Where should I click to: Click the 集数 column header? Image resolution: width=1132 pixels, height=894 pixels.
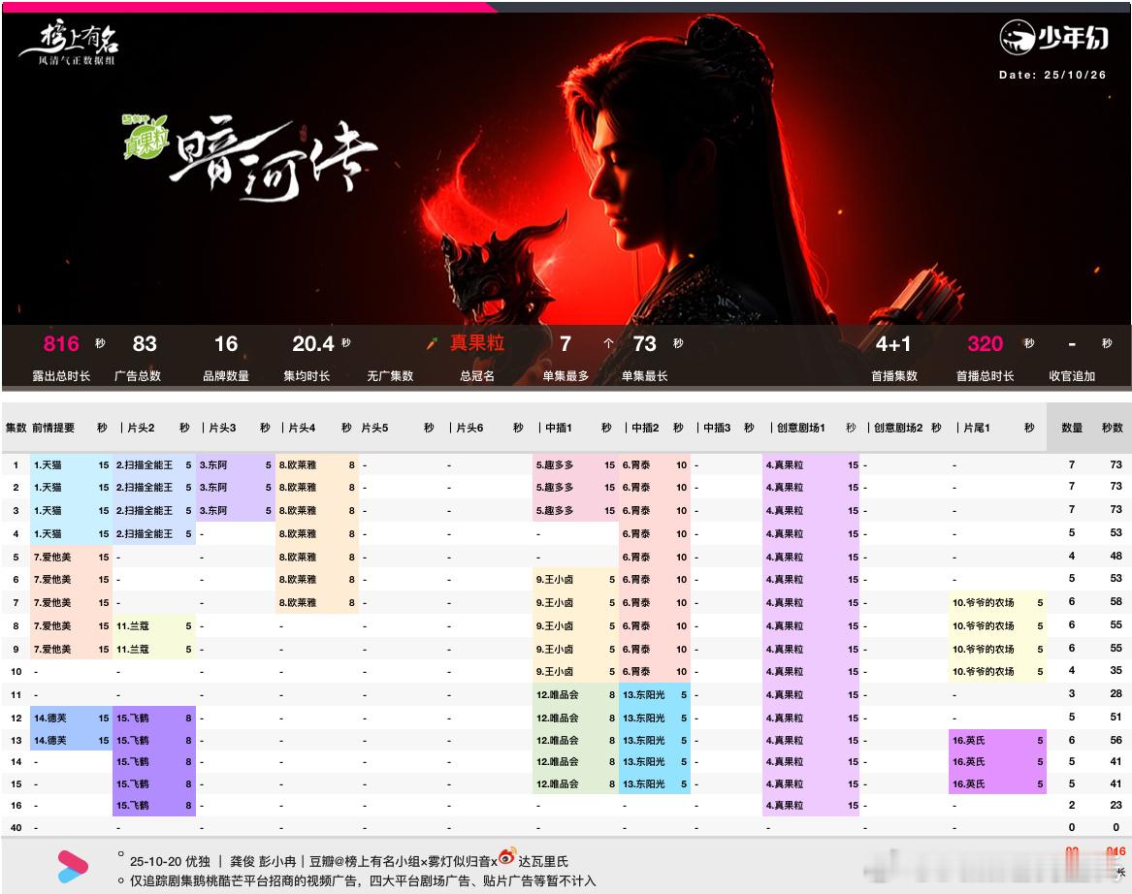(16, 428)
